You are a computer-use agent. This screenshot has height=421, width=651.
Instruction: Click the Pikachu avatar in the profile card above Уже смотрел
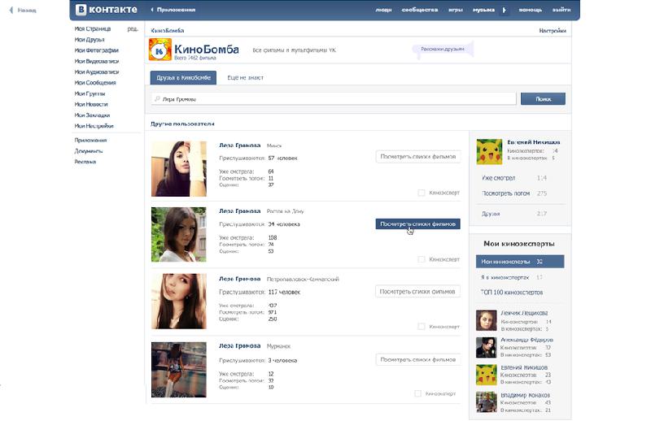pos(489,152)
